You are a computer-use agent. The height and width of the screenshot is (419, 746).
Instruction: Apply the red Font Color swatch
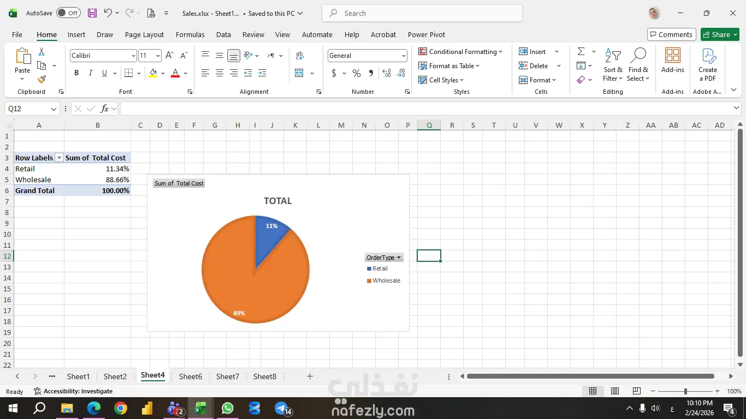(175, 73)
